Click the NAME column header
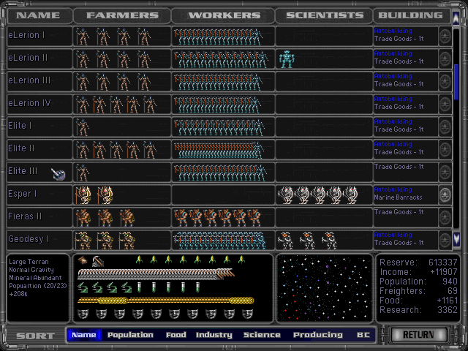 click(x=38, y=15)
